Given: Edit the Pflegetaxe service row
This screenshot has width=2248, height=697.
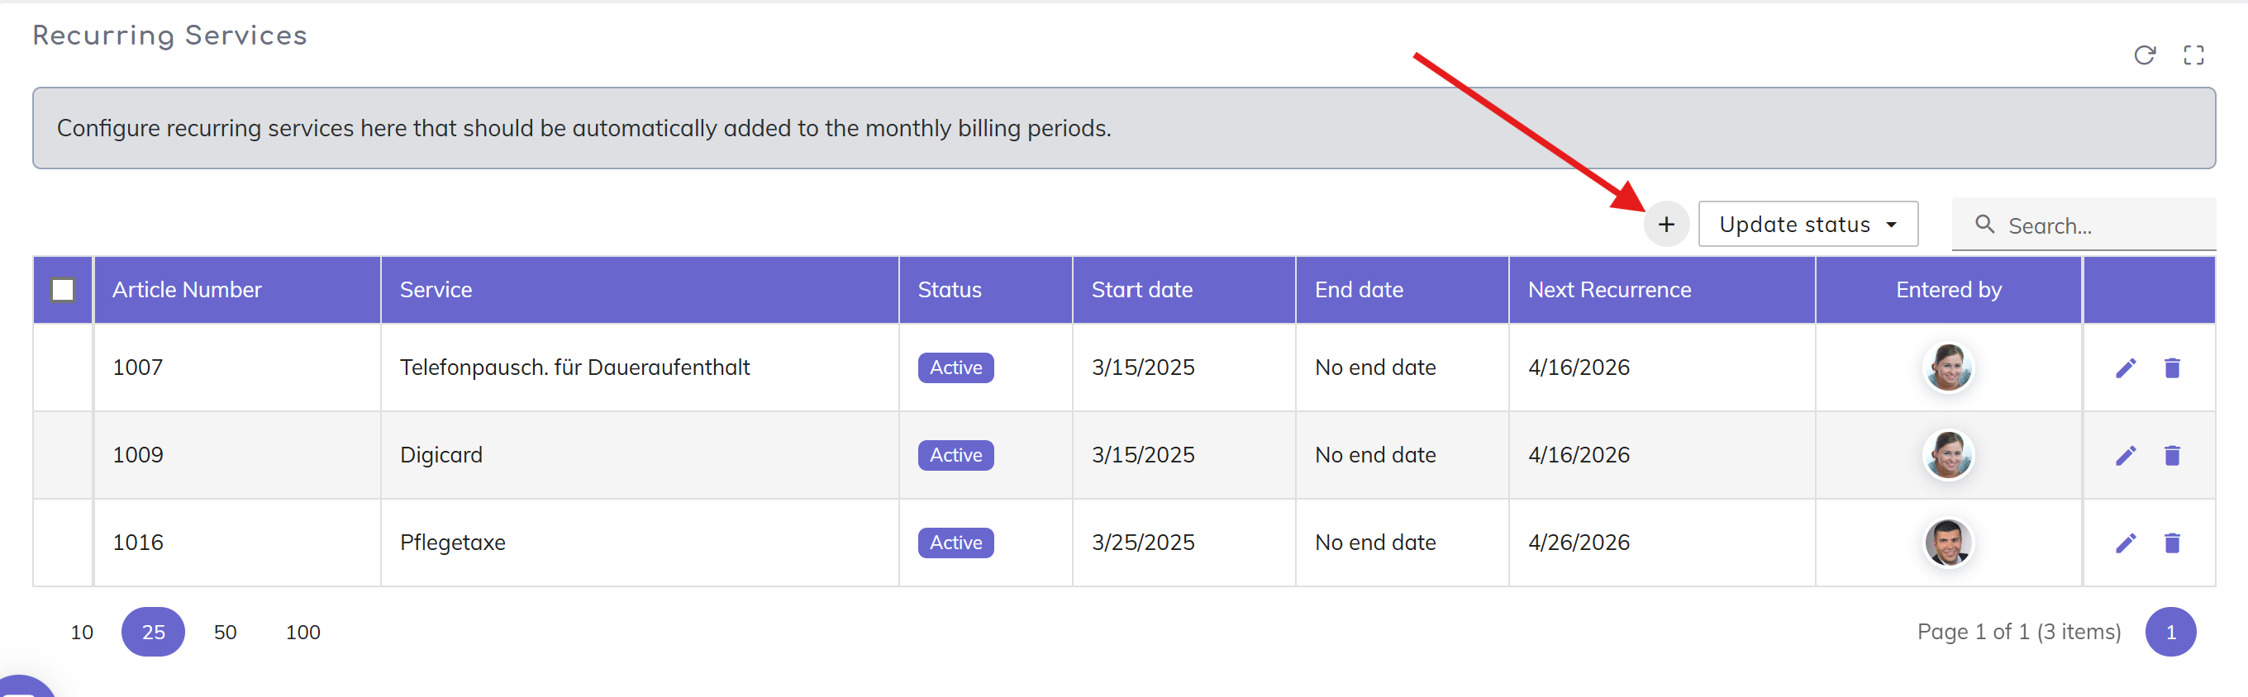Looking at the screenshot, I should click(x=2125, y=543).
